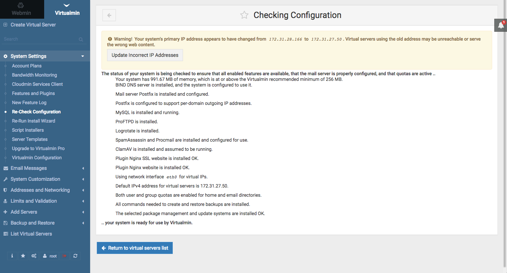Image resolution: width=507 pixels, height=273 pixels.
Task: Click the old IP address 172.31.28.166
Action: click(285, 39)
